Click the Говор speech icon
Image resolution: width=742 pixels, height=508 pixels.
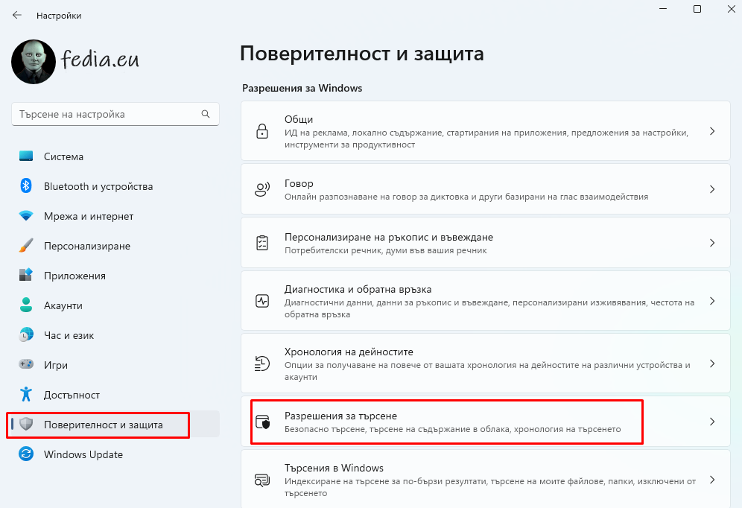[x=262, y=189]
